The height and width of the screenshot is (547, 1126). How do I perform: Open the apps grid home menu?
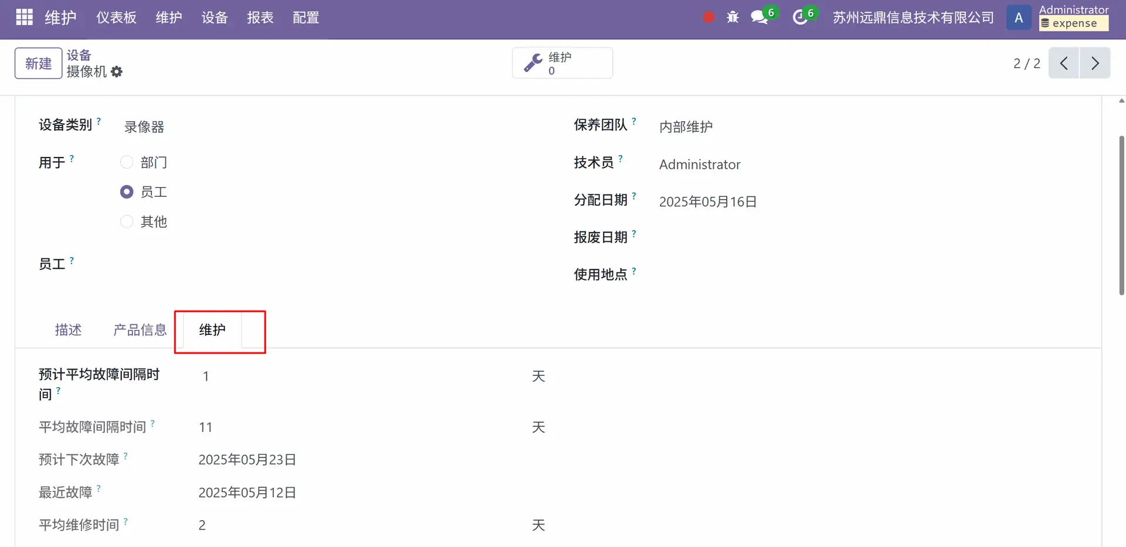(24, 18)
